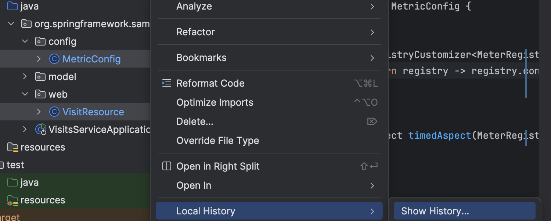Click the Reformat Code menu icon
Viewport: 551px width, 221px height.
[167, 83]
